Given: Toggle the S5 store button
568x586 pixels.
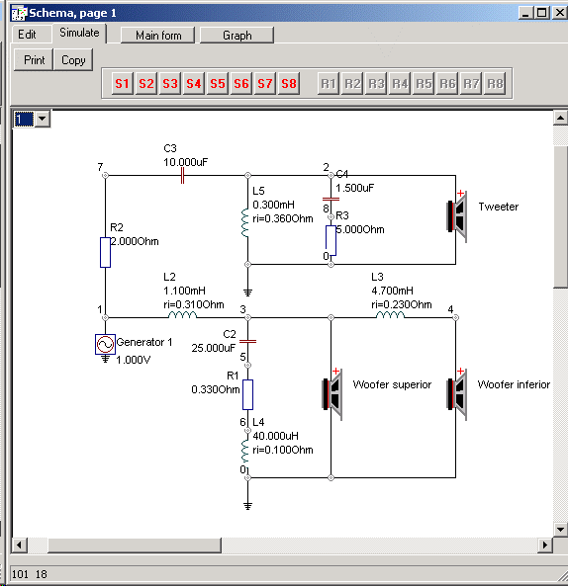Looking at the screenshot, I should pos(218,83).
